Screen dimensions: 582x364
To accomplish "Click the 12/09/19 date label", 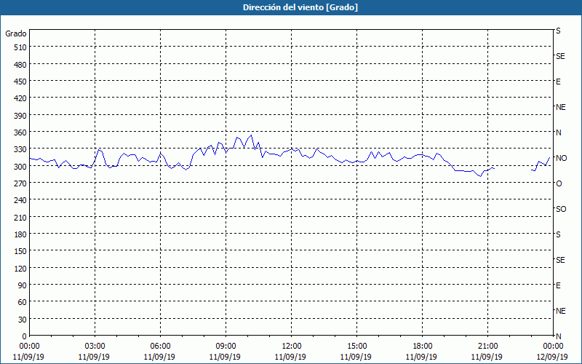I will tap(552, 357).
